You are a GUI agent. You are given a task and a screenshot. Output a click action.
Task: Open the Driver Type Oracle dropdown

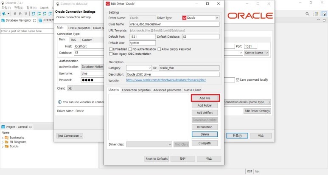click(x=201, y=18)
